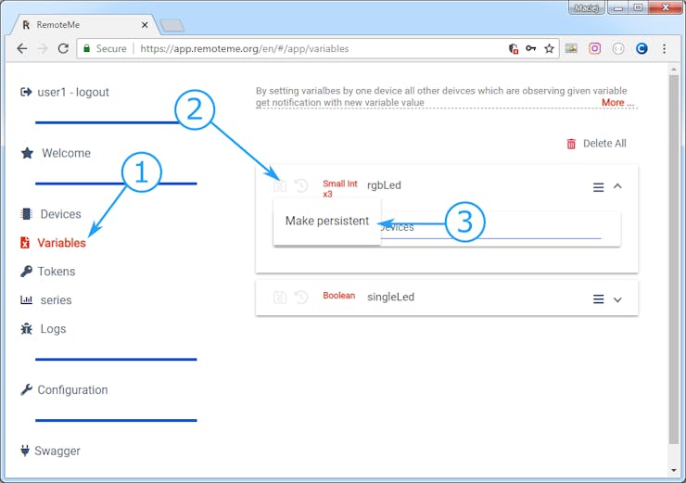Open Tokens in the sidebar
This screenshot has height=483, width=686.
pyautogui.click(x=57, y=272)
